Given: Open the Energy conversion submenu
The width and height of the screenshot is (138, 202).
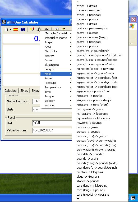Looking at the screenshot, I should (x=56, y=56).
